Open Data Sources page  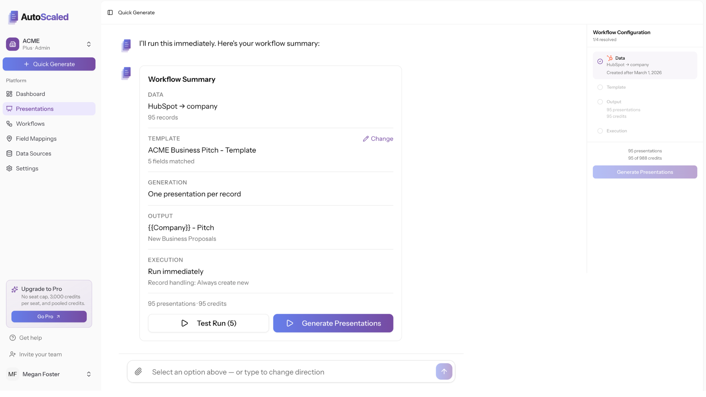pos(49,153)
